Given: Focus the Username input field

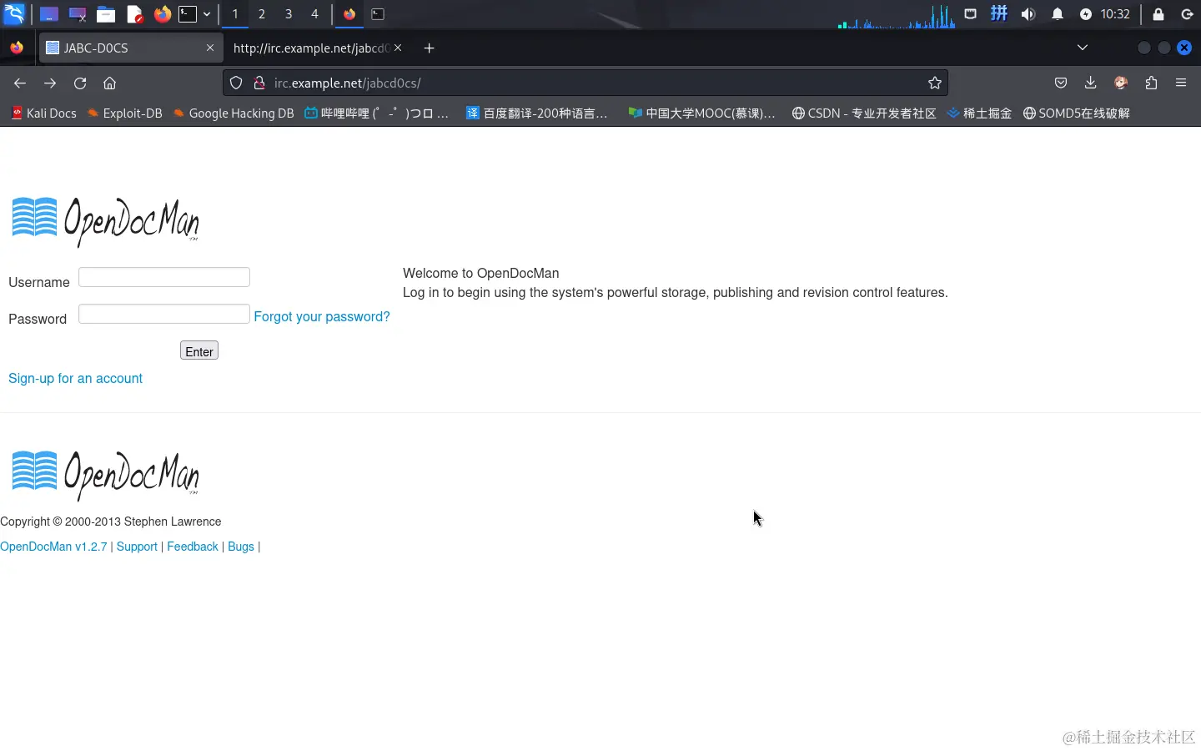Looking at the screenshot, I should 164,277.
